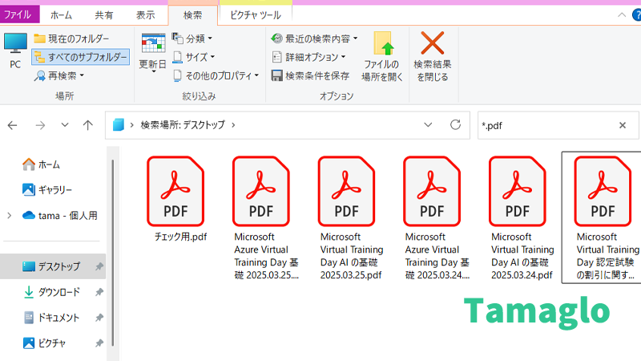Select the 現在のフォルダー search scope

click(x=71, y=39)
